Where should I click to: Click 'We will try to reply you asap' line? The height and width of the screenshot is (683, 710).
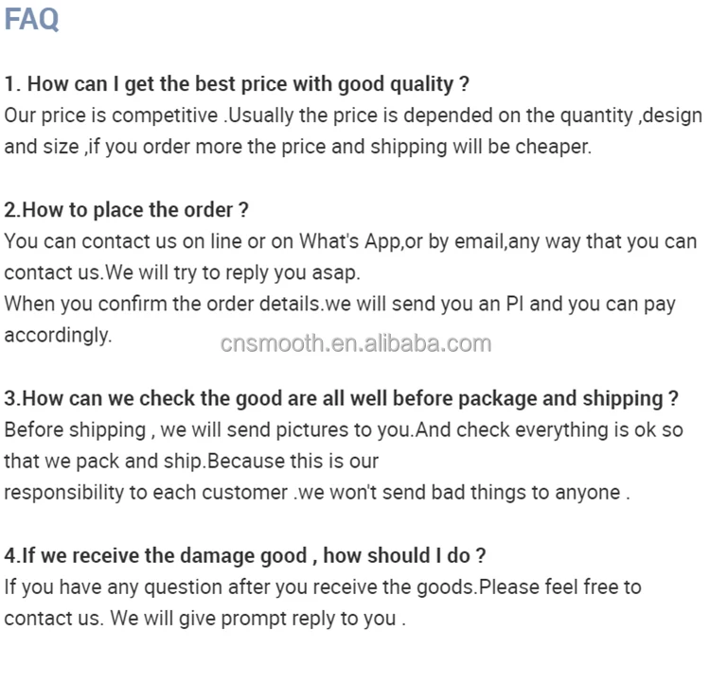182,273
